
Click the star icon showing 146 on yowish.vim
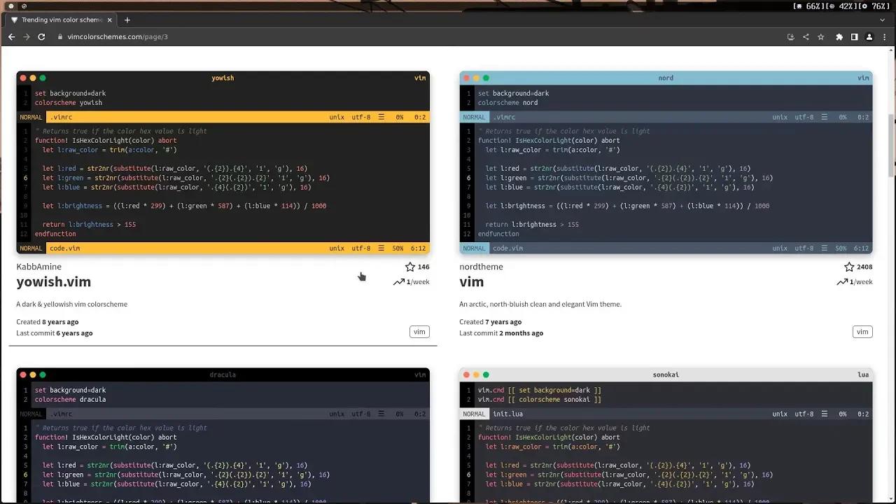[410, 267]
